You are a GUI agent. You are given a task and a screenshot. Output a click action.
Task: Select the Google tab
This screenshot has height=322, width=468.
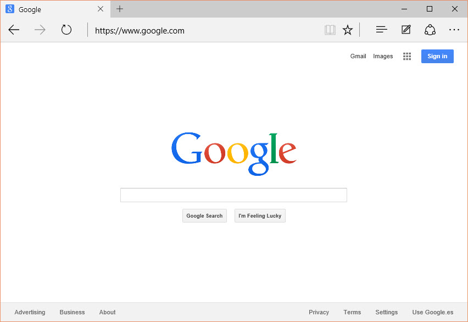tap(55, 9)
